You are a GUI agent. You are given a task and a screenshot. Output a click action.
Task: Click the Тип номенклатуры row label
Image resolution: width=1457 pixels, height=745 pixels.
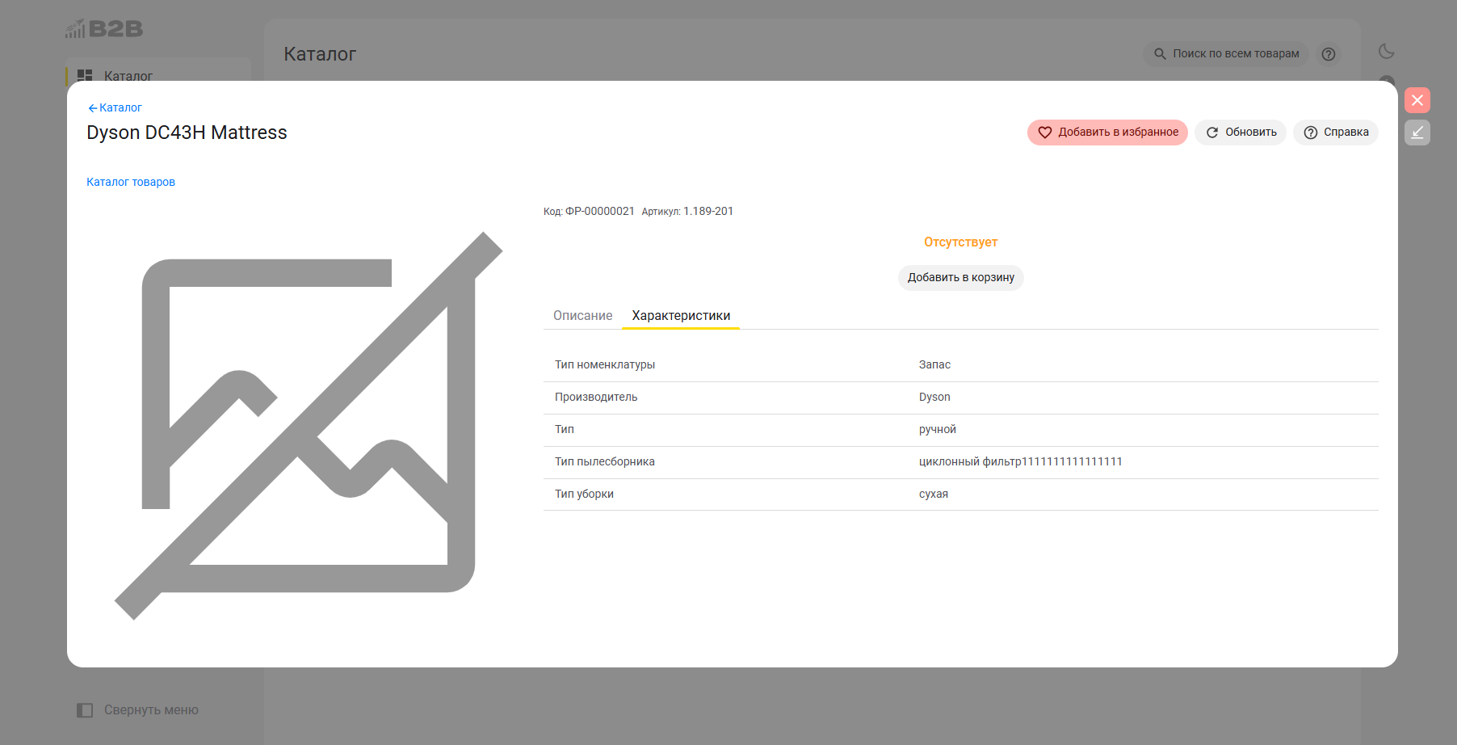pyautogui.click(x=605, y=365)
